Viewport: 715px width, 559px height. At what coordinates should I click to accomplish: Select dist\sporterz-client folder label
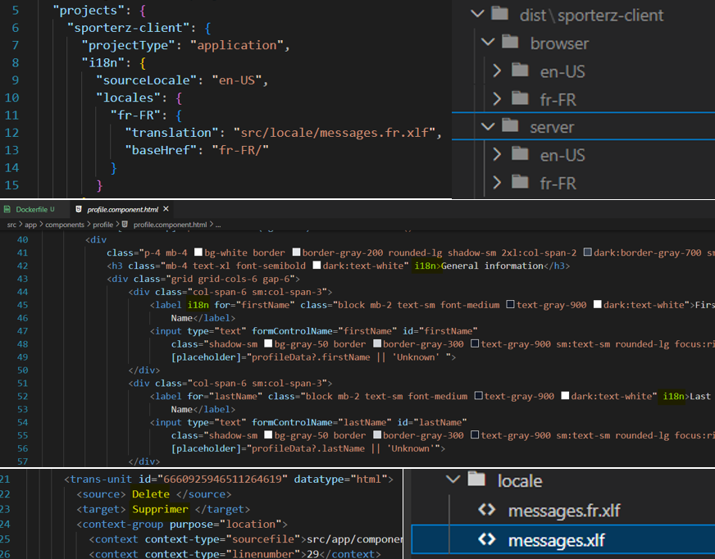[x=591, y=15]
